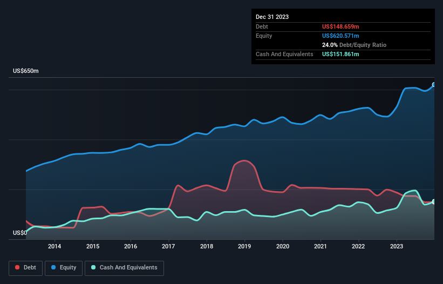Click the 2014 x-axis label

(54, 246)
